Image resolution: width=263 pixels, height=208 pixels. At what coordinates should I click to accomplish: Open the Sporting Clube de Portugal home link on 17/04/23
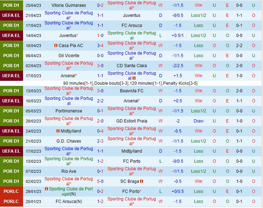click(x=68, y=25)
